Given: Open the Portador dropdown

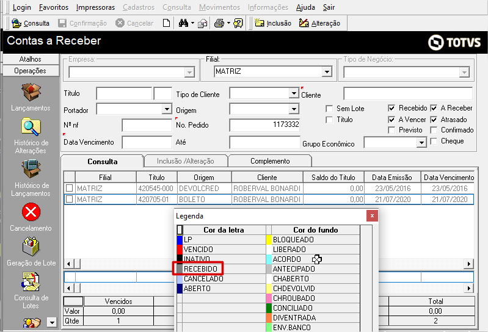Looking at the screenshot, I should pos(167,109).
